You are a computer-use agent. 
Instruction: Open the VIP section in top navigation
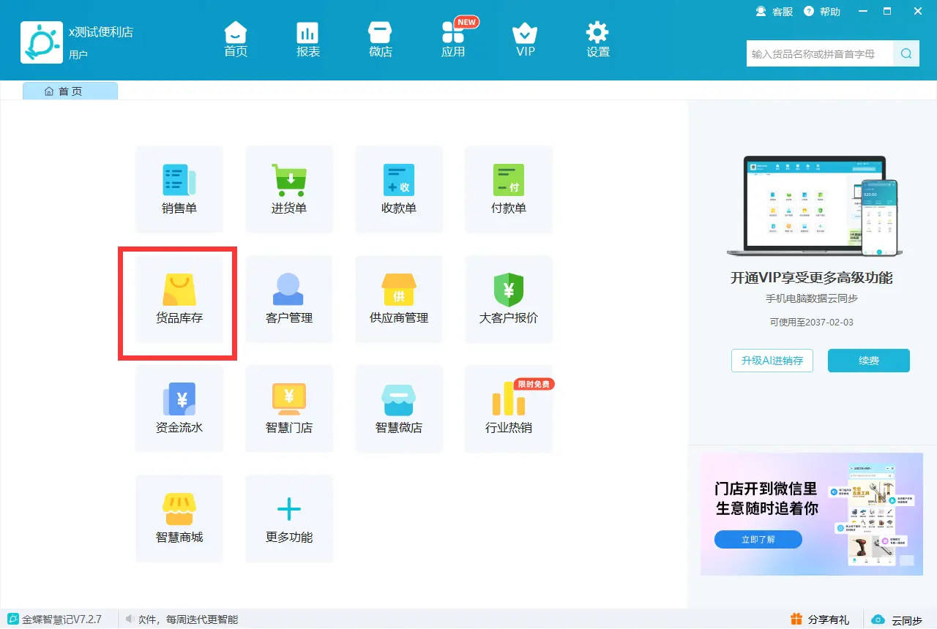tap(525, 40)
